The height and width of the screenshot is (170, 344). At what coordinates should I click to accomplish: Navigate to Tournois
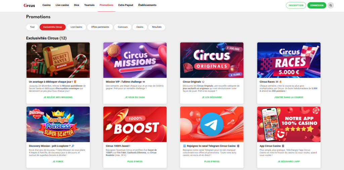coord(89,5)
